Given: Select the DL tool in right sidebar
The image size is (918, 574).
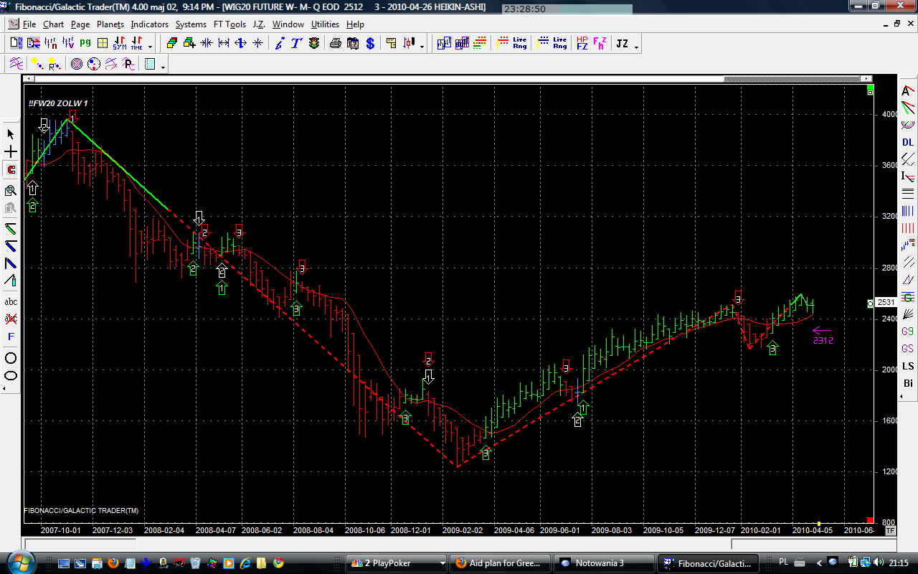Looking at the screenshot, I should (908, 142).
